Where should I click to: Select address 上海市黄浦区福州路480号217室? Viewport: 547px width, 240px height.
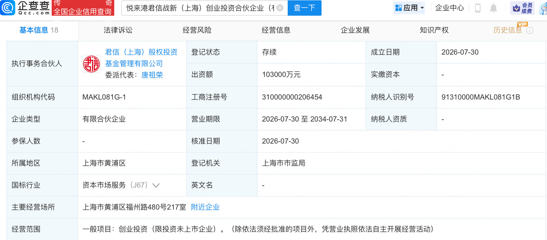pos(134,207)
